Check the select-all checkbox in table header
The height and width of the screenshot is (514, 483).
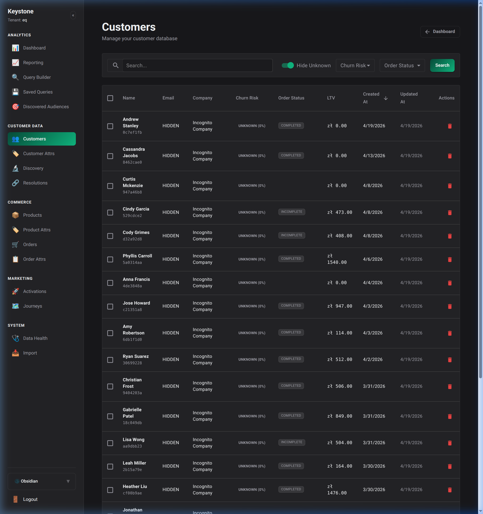110,98
